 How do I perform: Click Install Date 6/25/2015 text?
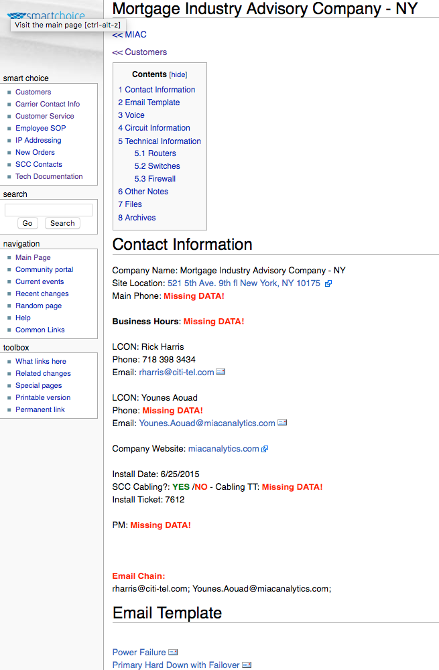pos(156,474)
